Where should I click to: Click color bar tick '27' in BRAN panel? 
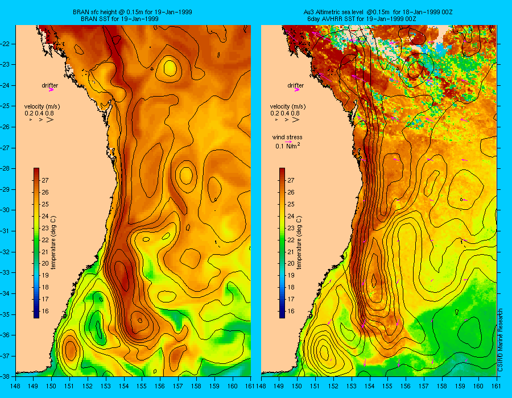(45, 180)
